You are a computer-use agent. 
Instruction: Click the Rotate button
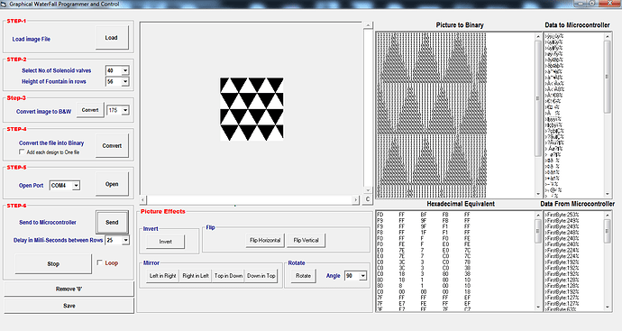304,276
